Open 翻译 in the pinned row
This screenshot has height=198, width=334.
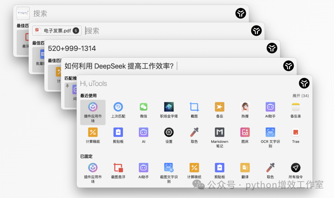pos(245,170)
